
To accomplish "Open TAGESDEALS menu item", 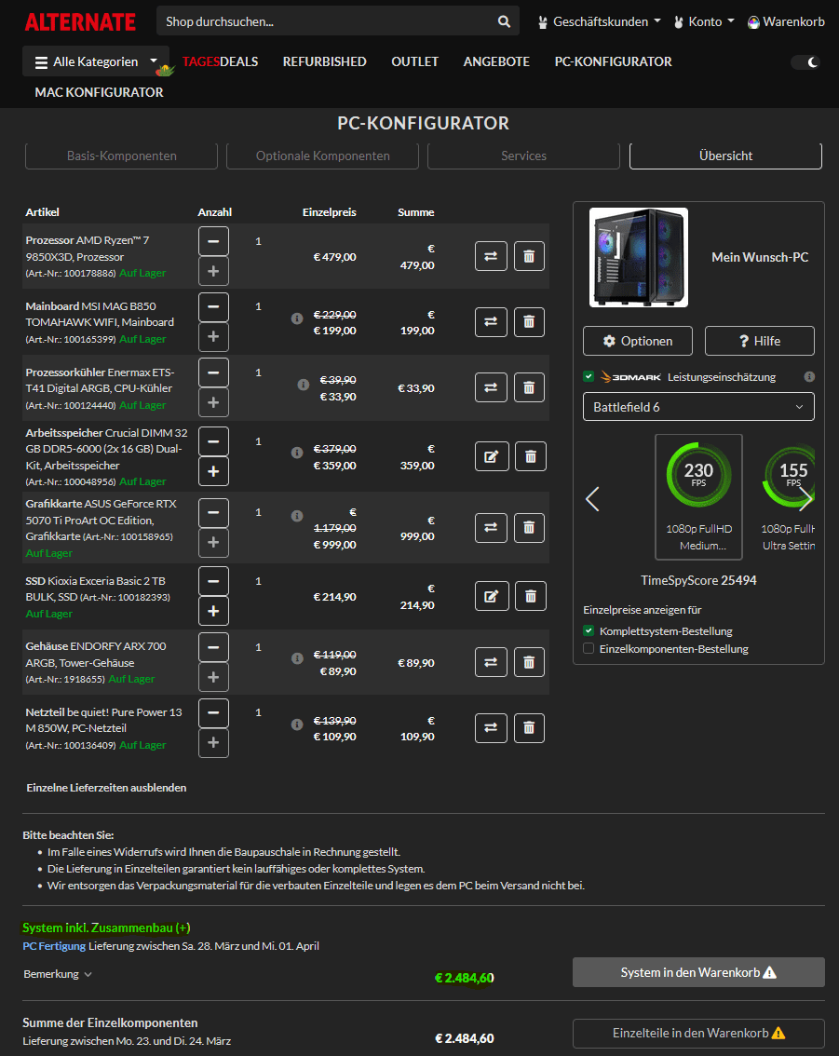I will tap(220, 61).
